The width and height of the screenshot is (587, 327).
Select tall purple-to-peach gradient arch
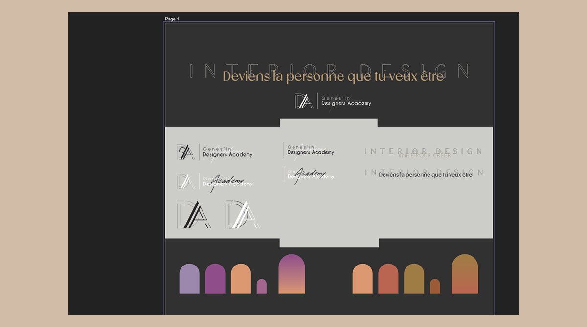pos(292,274)
